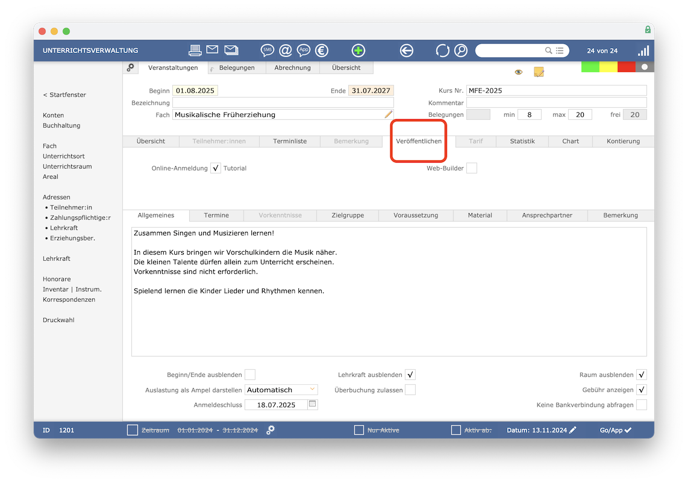Toggle the eye visibility icon
This screenshot has height=483, width=688.
pos(519,72)
